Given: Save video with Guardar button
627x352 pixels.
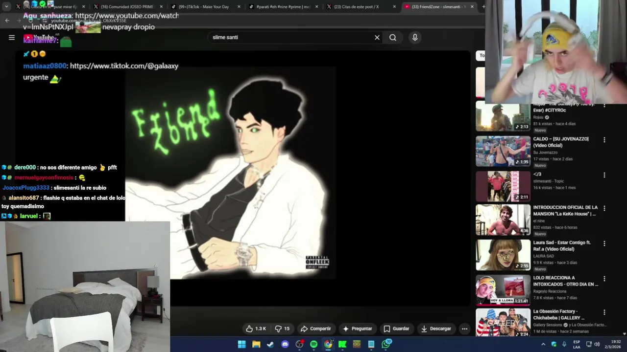Looking at the screenshot, I should coord(396,329).
